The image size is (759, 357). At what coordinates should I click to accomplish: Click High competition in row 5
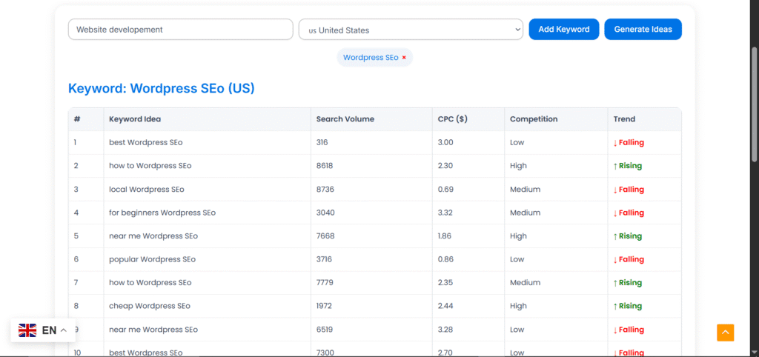pos(518,236)
